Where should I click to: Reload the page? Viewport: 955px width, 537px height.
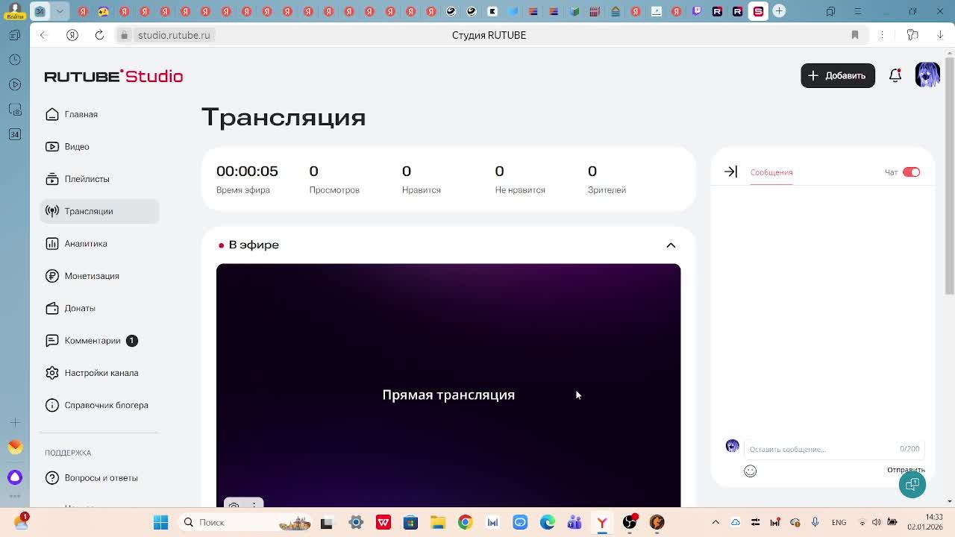coord(99,35)
